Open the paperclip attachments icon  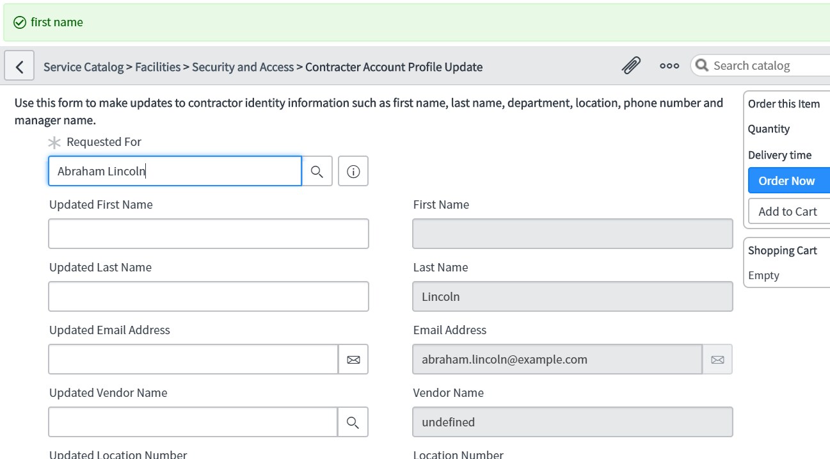[631, 66]
